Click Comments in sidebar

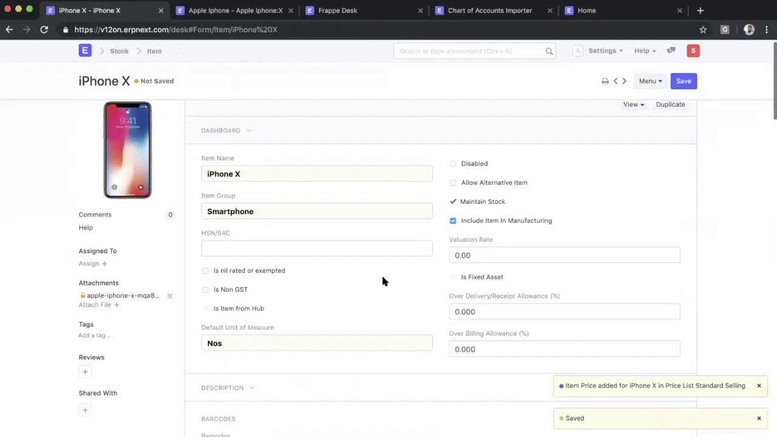(x=95, y=214)
